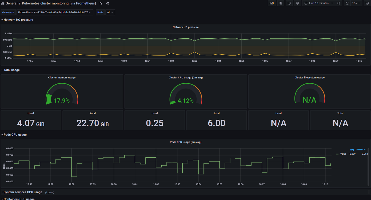
Task: Star this dashboard as favorite
Action: click(101, 3)
